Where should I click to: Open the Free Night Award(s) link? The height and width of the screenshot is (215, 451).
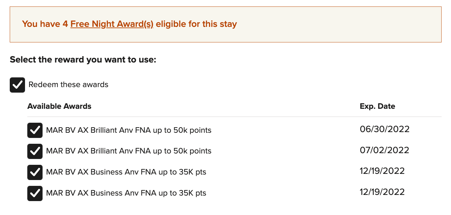click(x=112, y=24)
